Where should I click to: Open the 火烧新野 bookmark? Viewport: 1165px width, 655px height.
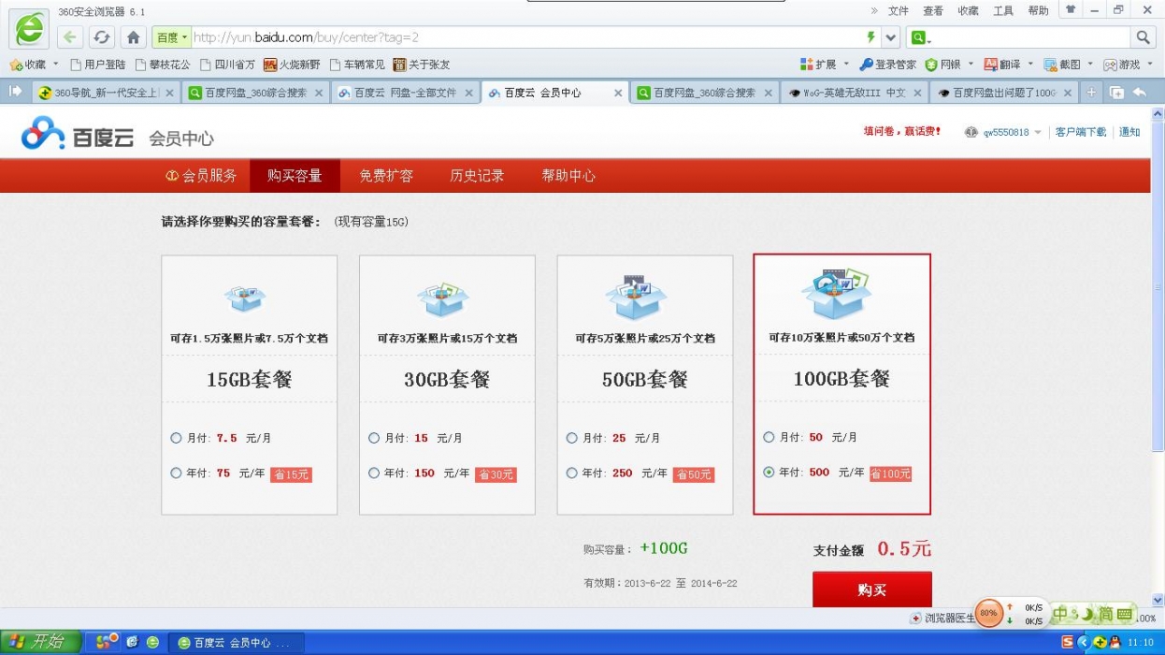pos(292,65)
